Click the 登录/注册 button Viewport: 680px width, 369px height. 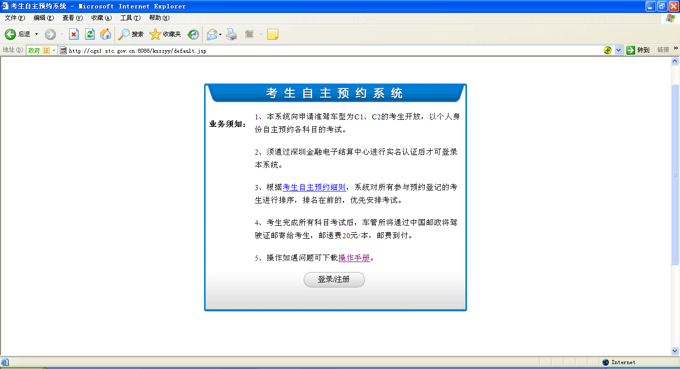[x=334, y=279]
